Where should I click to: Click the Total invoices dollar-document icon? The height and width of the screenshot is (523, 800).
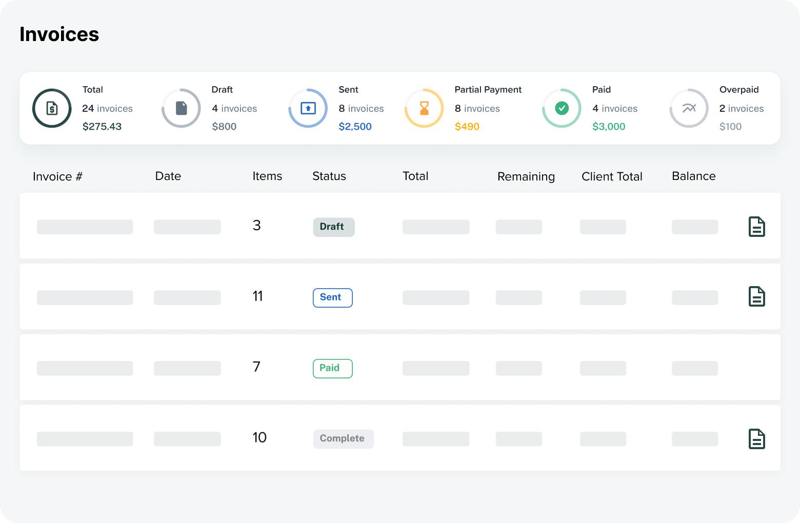[x=52, y=108]
